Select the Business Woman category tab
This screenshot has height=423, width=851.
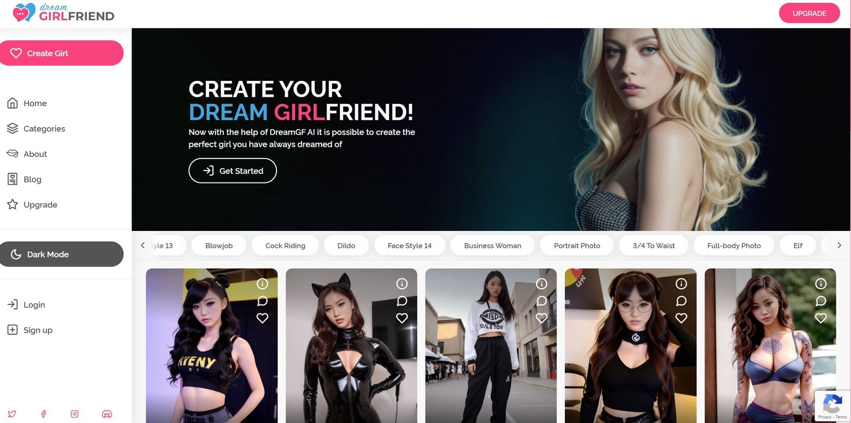pyautogui.click(x=493, y=246)
